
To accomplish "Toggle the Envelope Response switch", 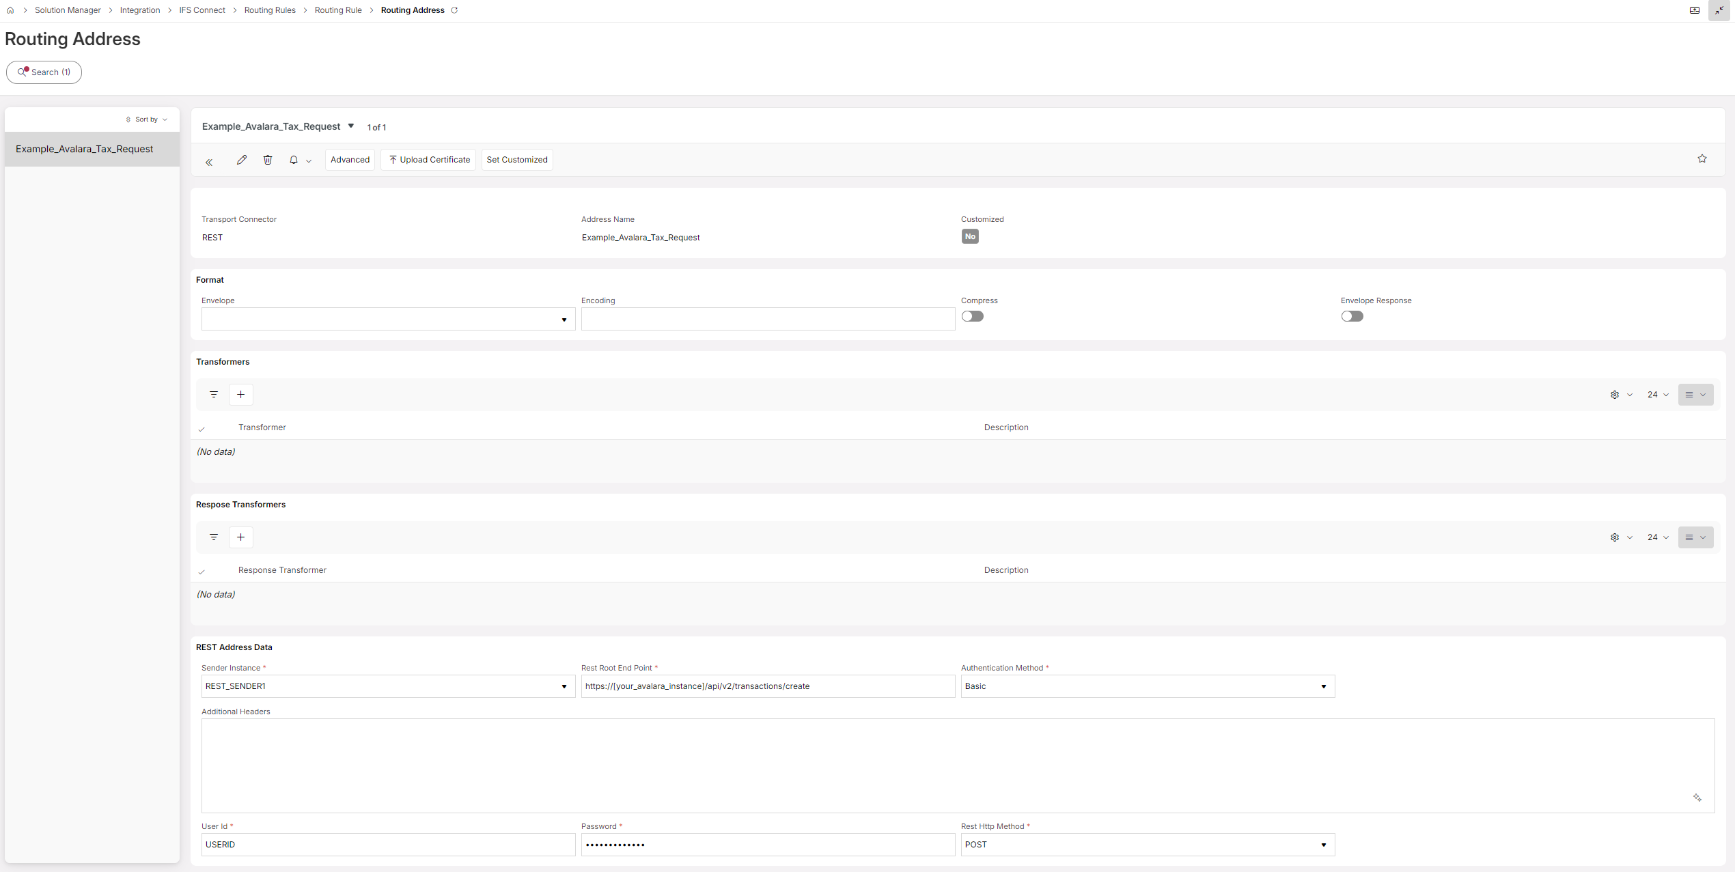I will [1352, 316].
